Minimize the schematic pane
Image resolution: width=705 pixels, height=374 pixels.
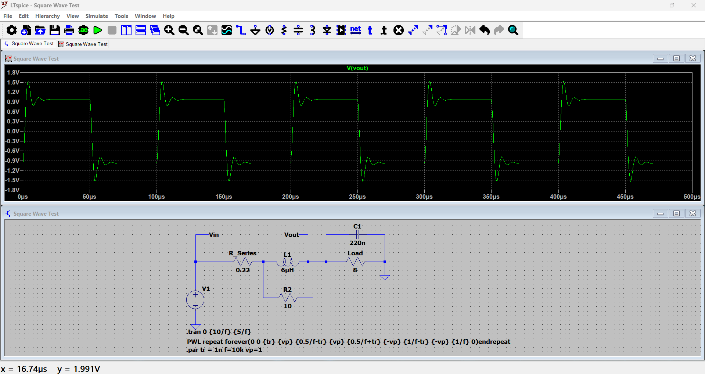(x=660, y=213)
